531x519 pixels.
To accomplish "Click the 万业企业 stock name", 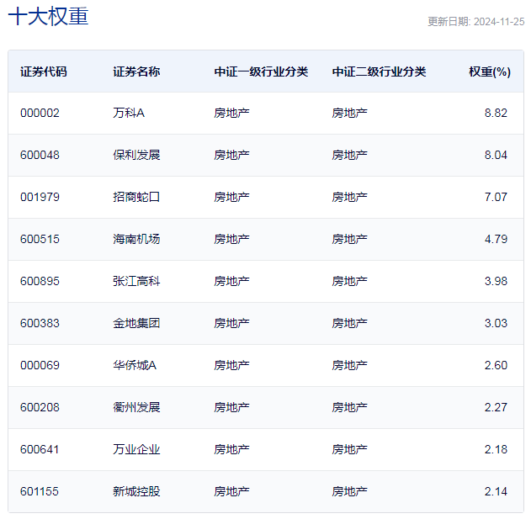I will (x=136, y=449).
